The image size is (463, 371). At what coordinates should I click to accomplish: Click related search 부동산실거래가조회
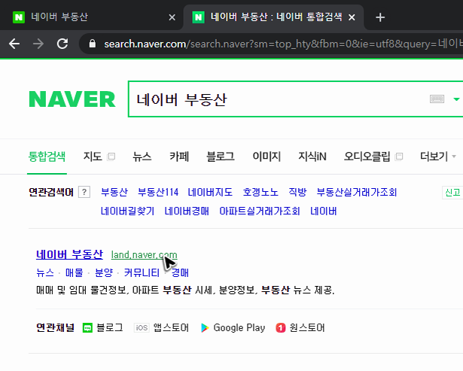click(356, 192)
